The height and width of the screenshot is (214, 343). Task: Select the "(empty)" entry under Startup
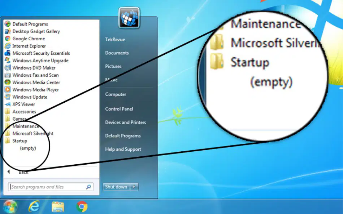point(28,148)
